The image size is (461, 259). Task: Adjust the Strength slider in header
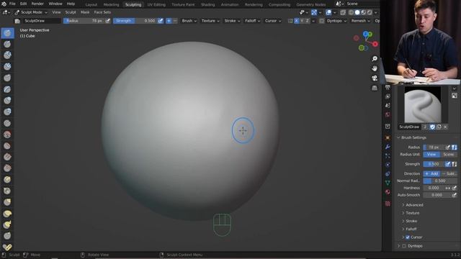point(135,21)
